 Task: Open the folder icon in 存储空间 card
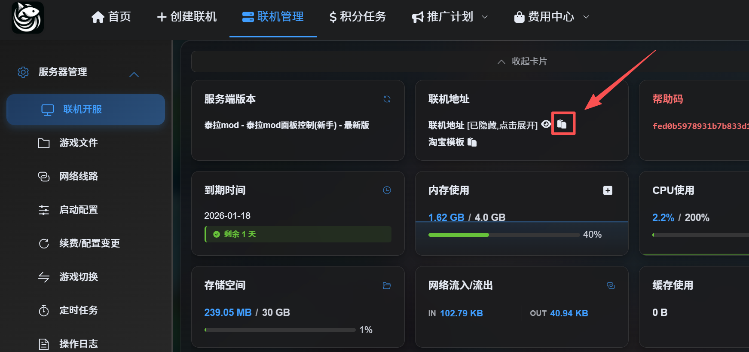point(387,286)
